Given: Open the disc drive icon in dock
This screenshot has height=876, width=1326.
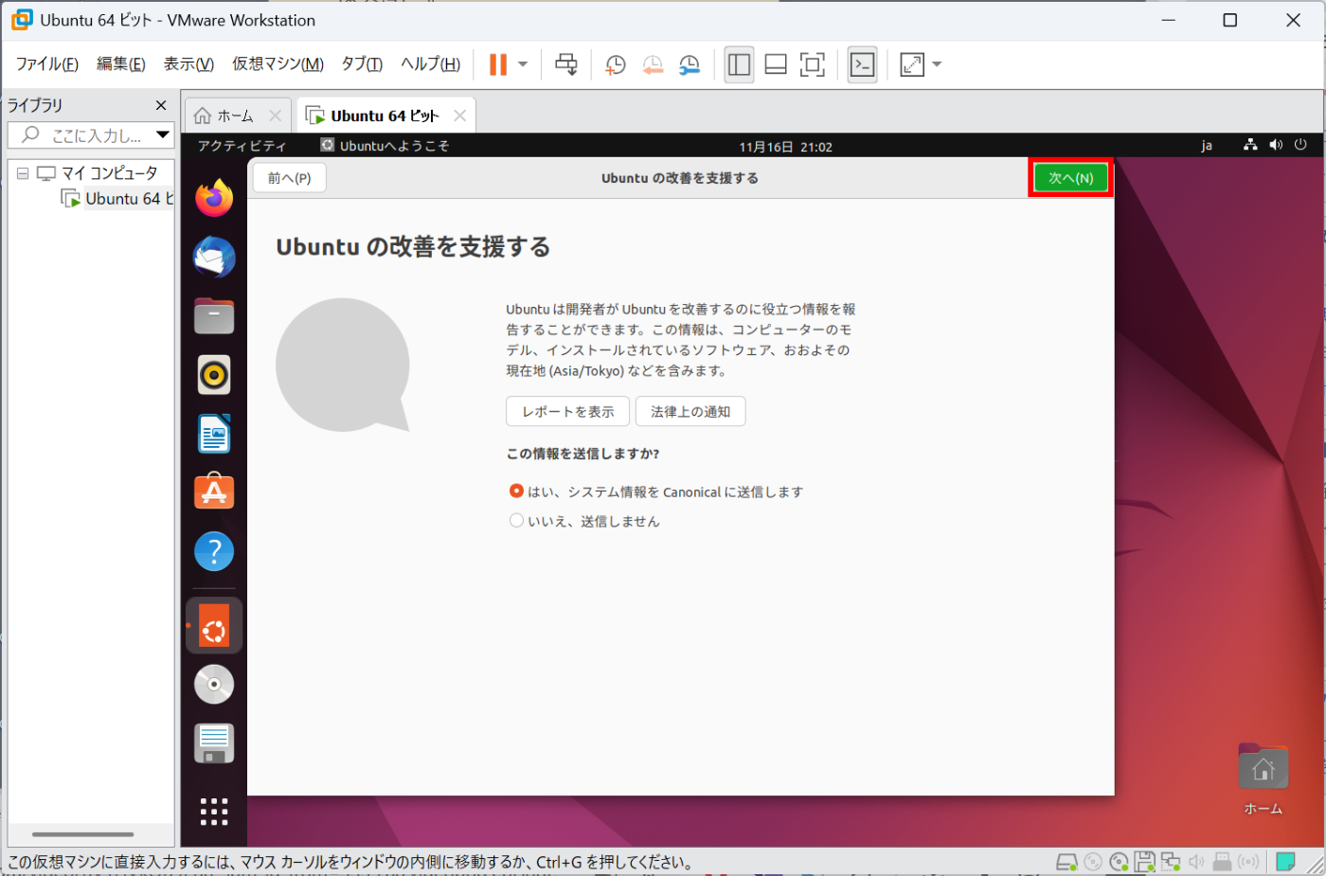Looking at the screenshot, I should point(214,685).
